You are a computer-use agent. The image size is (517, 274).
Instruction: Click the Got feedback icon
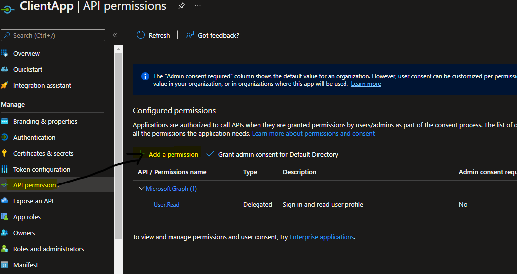tap(190, 35)
